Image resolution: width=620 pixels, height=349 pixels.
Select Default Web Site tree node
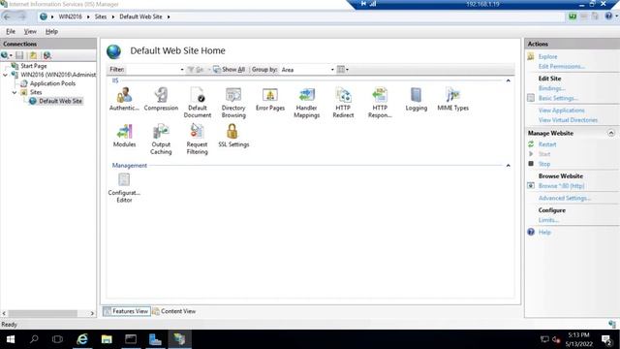pos(60,101)
